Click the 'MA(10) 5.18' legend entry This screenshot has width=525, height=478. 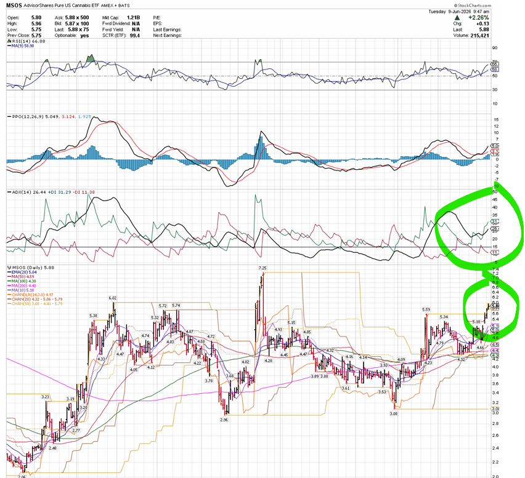tap(23, 290)
